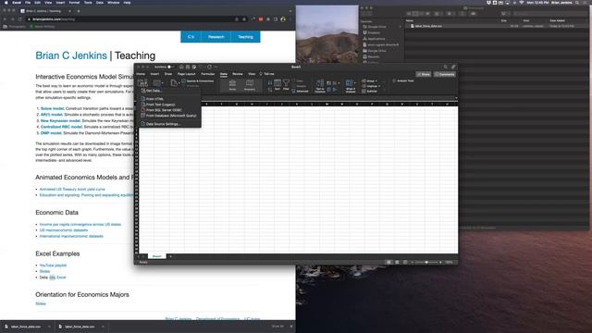Click the Excel data link under Excel Examples
This screenshot has width=592, height=333.
pos(61,277)
